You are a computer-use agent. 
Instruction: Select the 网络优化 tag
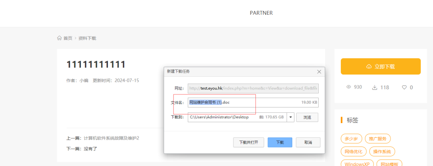(354, 151)
